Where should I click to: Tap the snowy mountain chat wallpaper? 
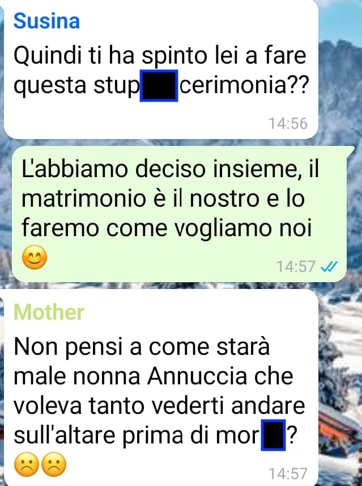tap(340, 77)
